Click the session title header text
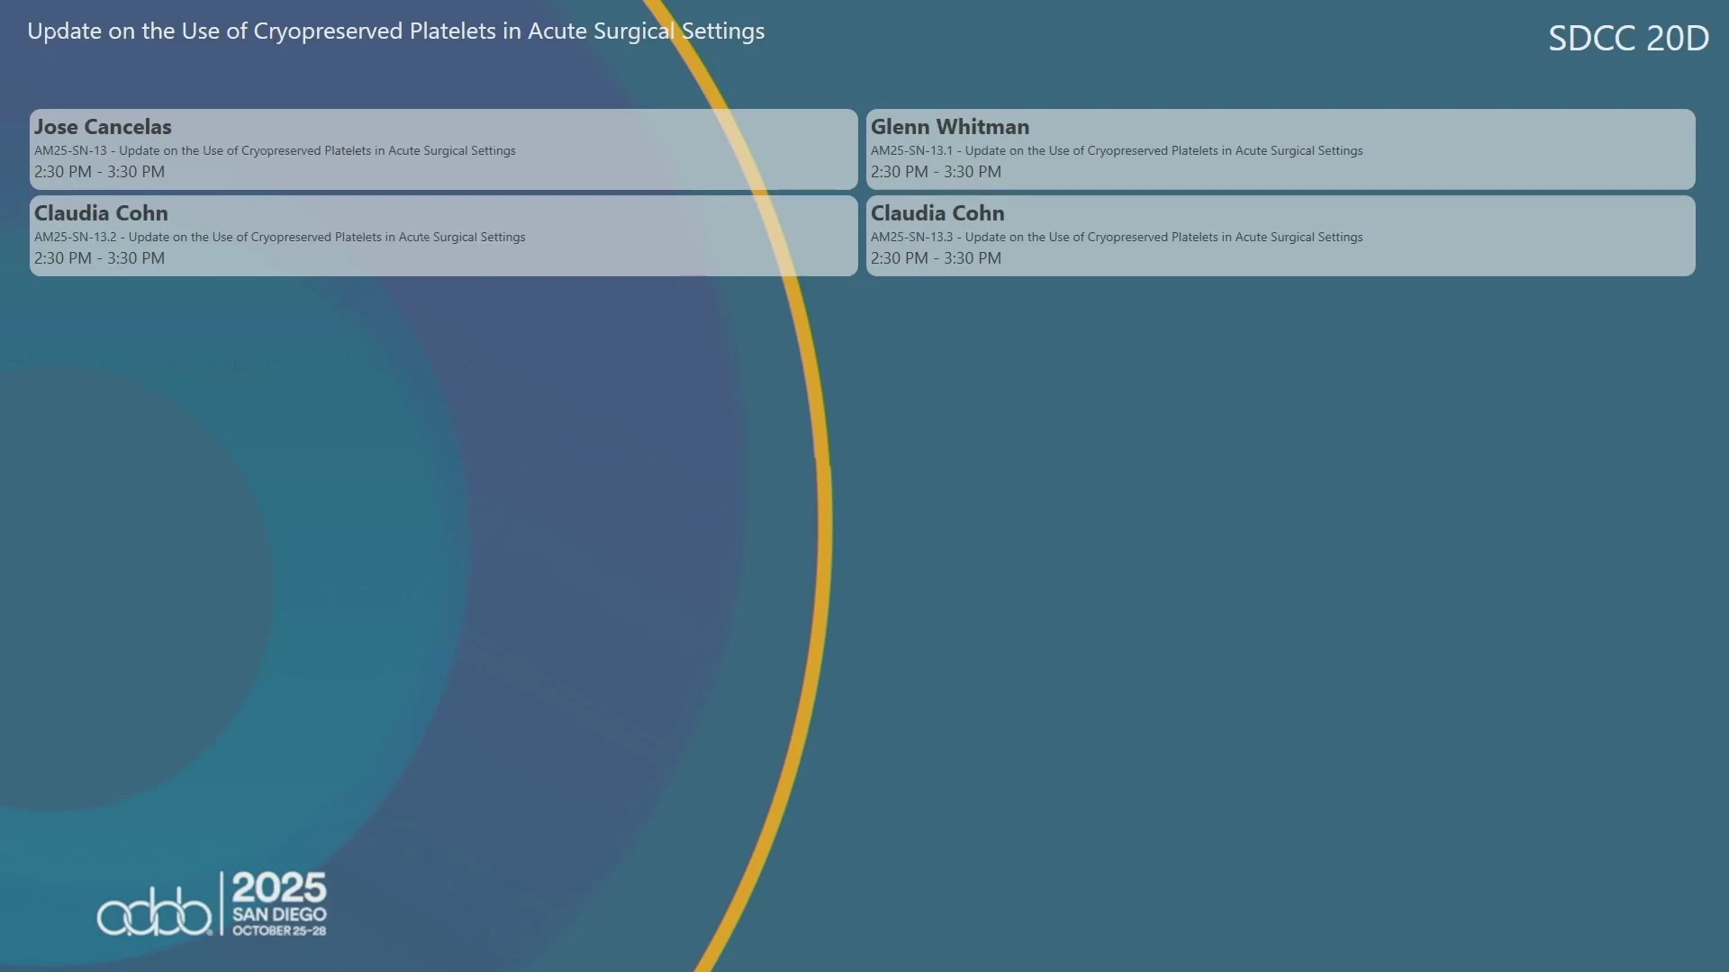Screen dimensions: 1729x972 point(395,31)
